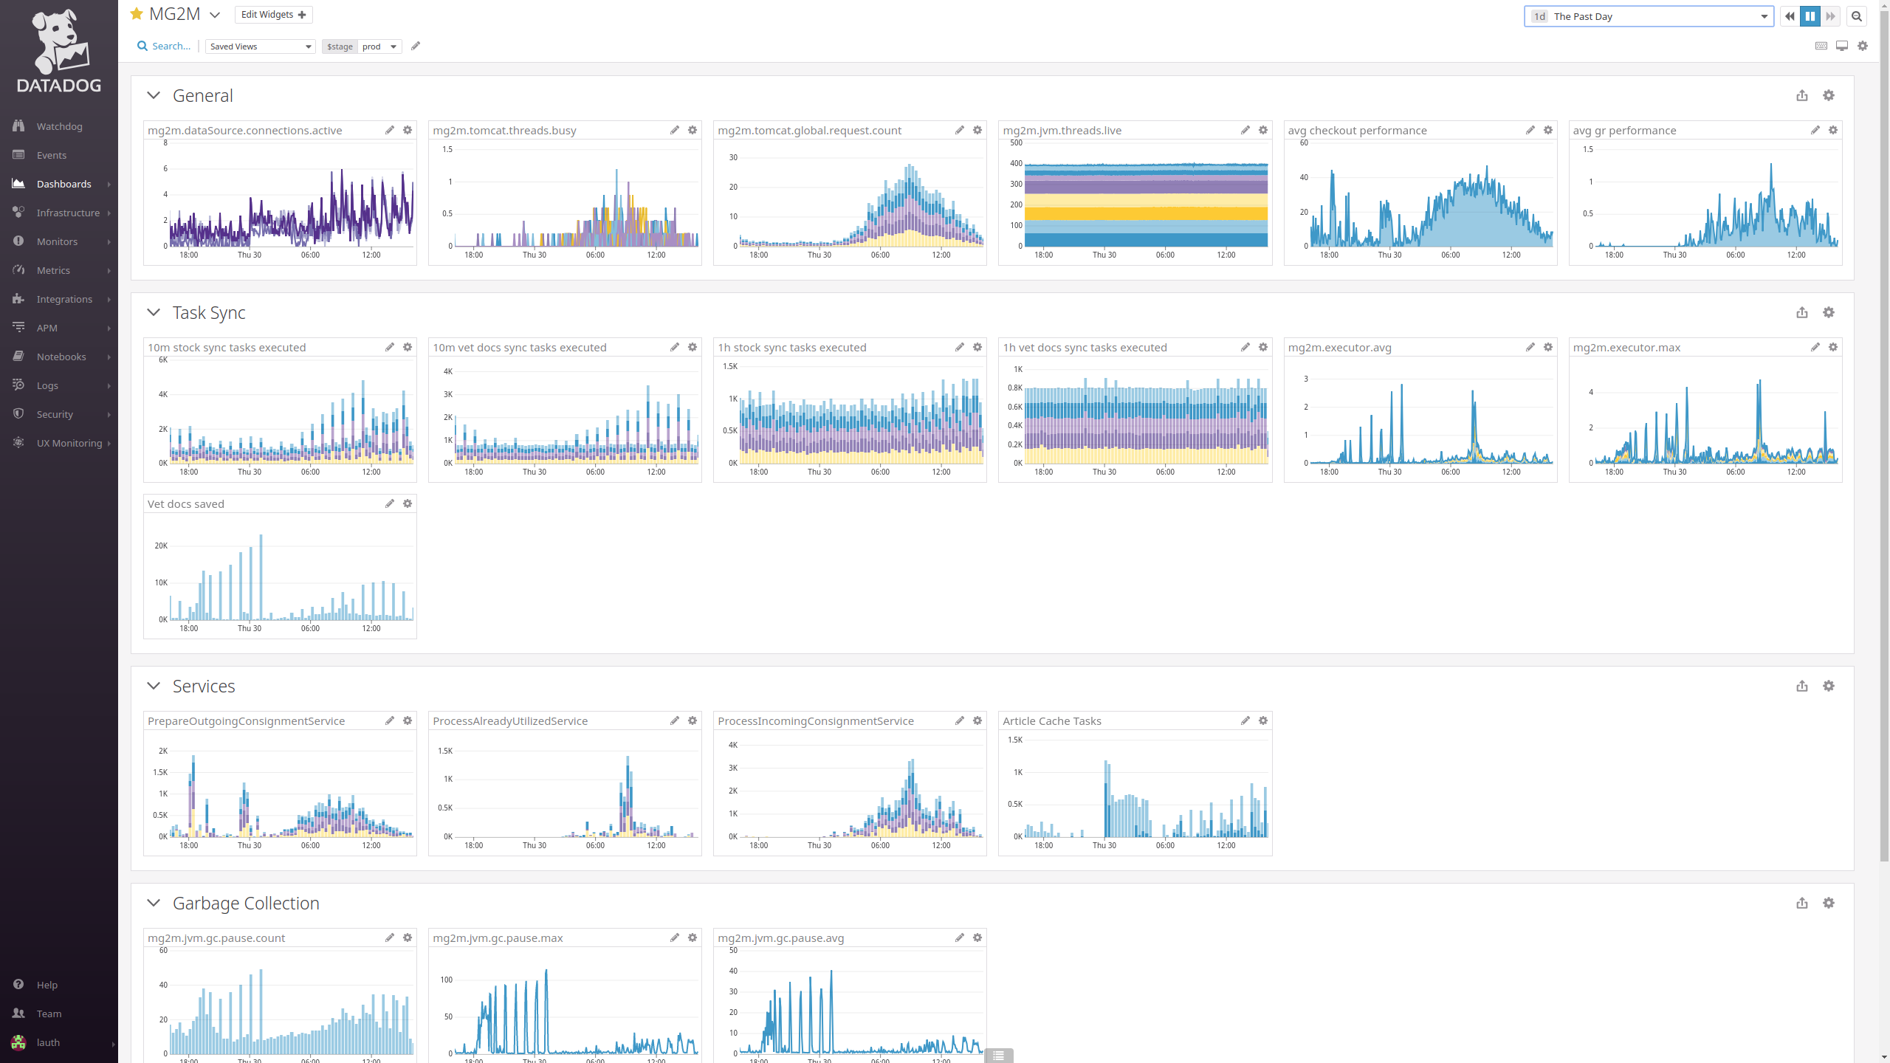1890x1063 pixels.
Task: Click the Edit Widgets button
Action: coord(272,14)
